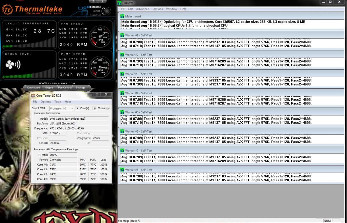Open the Thermaltake Settings tab
Screen dimensions: 347x223
tap(80, 88)
